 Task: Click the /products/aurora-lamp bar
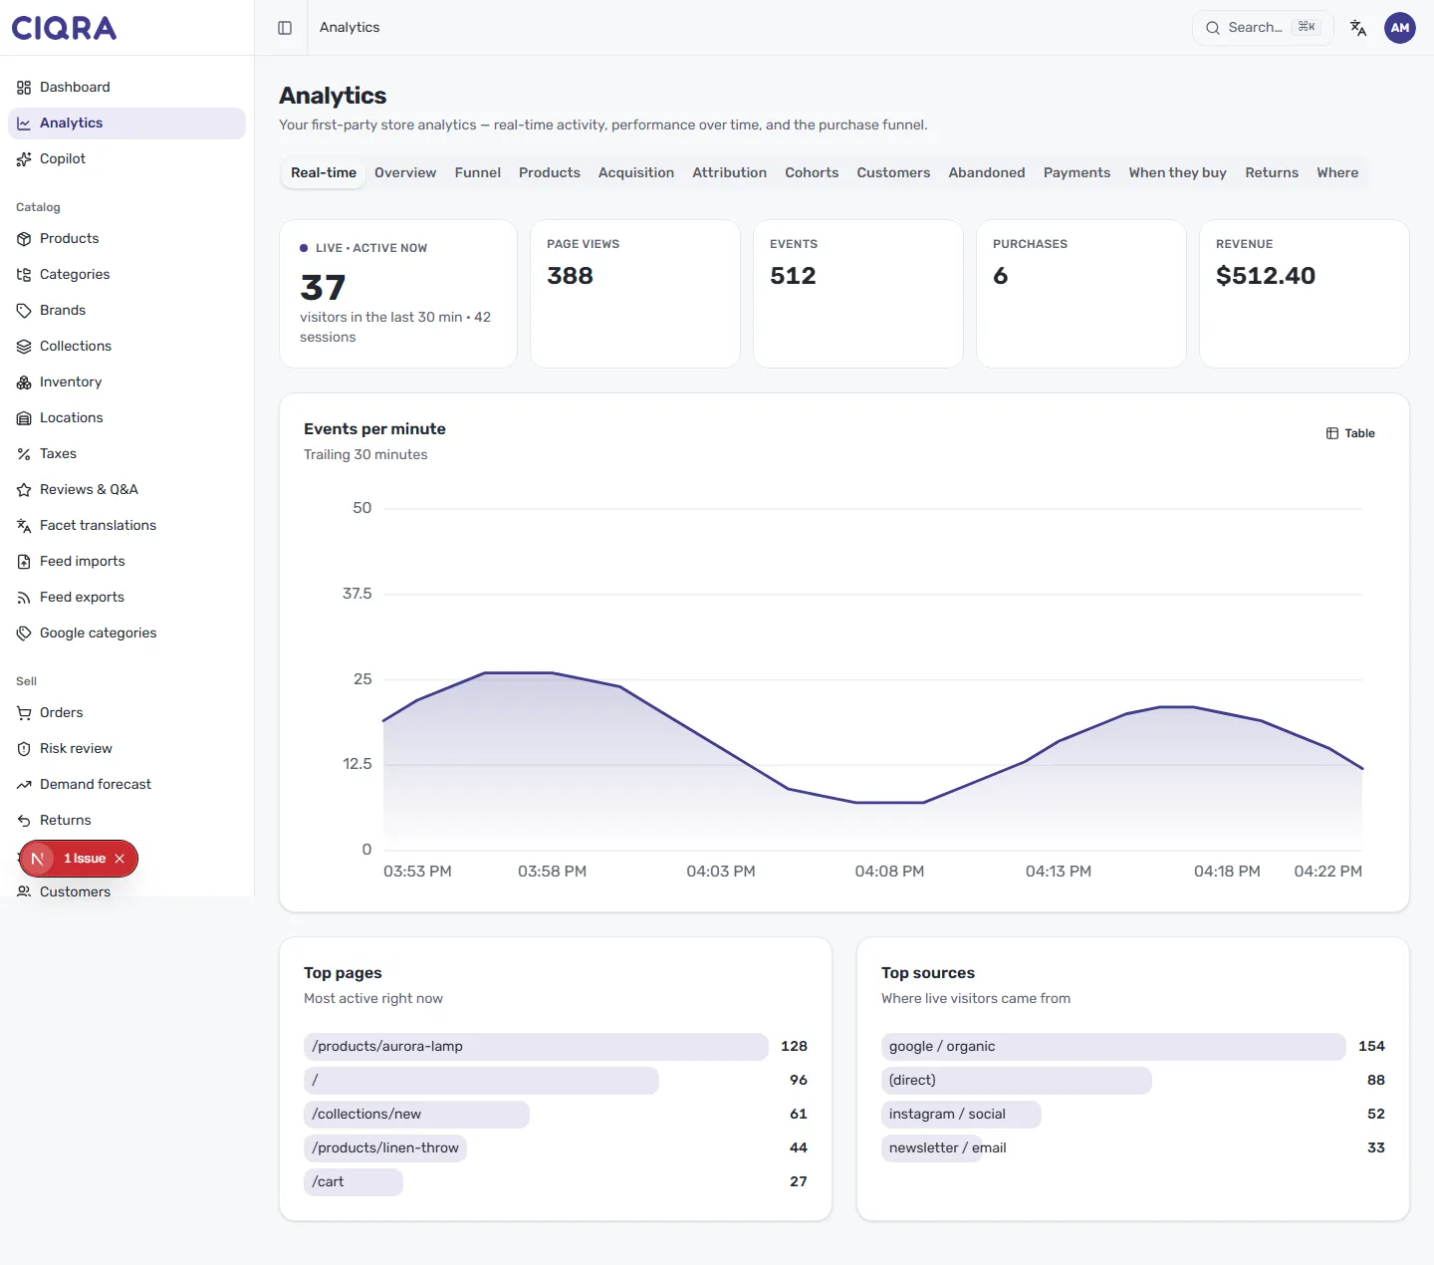point(536,1047)
